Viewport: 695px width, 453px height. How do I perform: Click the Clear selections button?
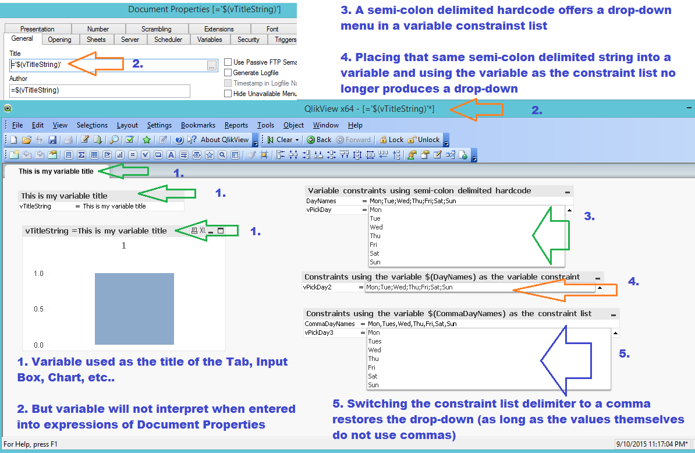(280, 140)
